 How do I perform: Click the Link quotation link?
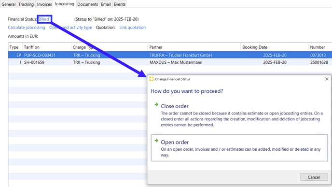132,28
